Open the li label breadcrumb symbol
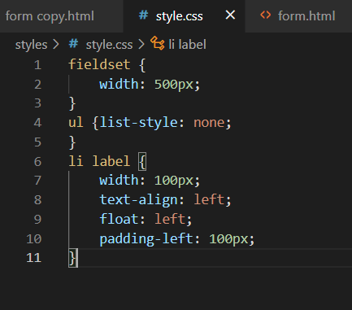Viewport: 352px width, 310px height. coord(187,44)
